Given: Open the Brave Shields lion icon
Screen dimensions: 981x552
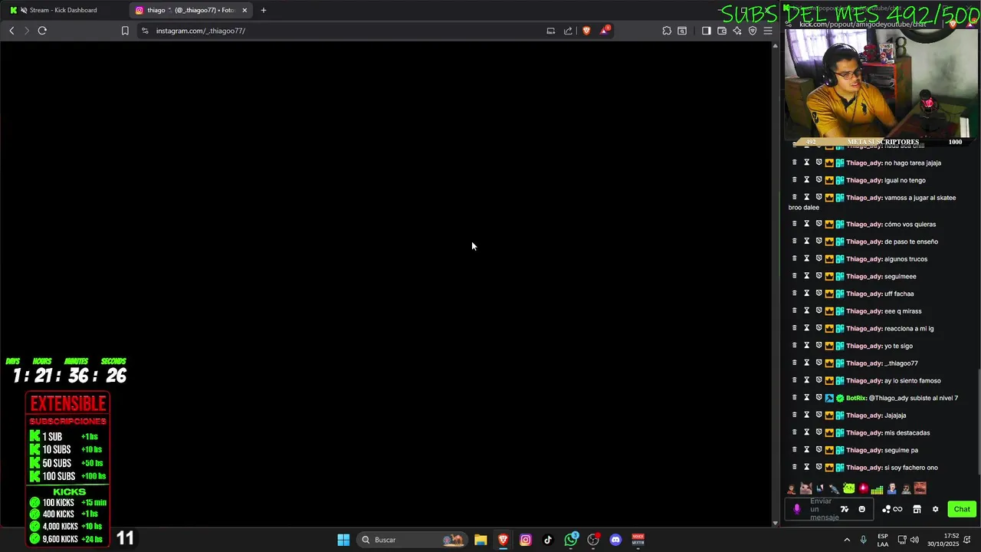Looking at the screenshot, I should click(586, 31).
